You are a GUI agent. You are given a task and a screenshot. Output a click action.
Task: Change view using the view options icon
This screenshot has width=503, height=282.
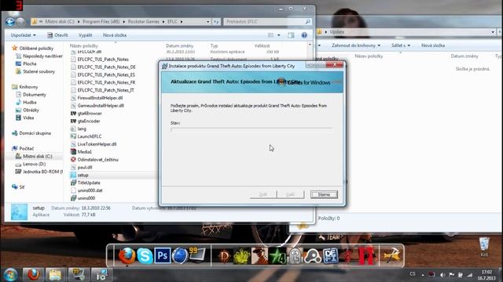coord(270,35)
